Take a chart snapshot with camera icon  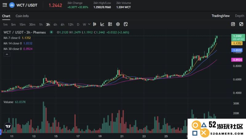233,24
